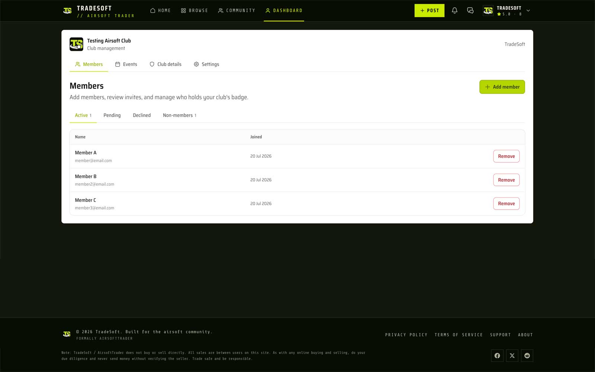Click the member2@email.com address

coord(94,184)
